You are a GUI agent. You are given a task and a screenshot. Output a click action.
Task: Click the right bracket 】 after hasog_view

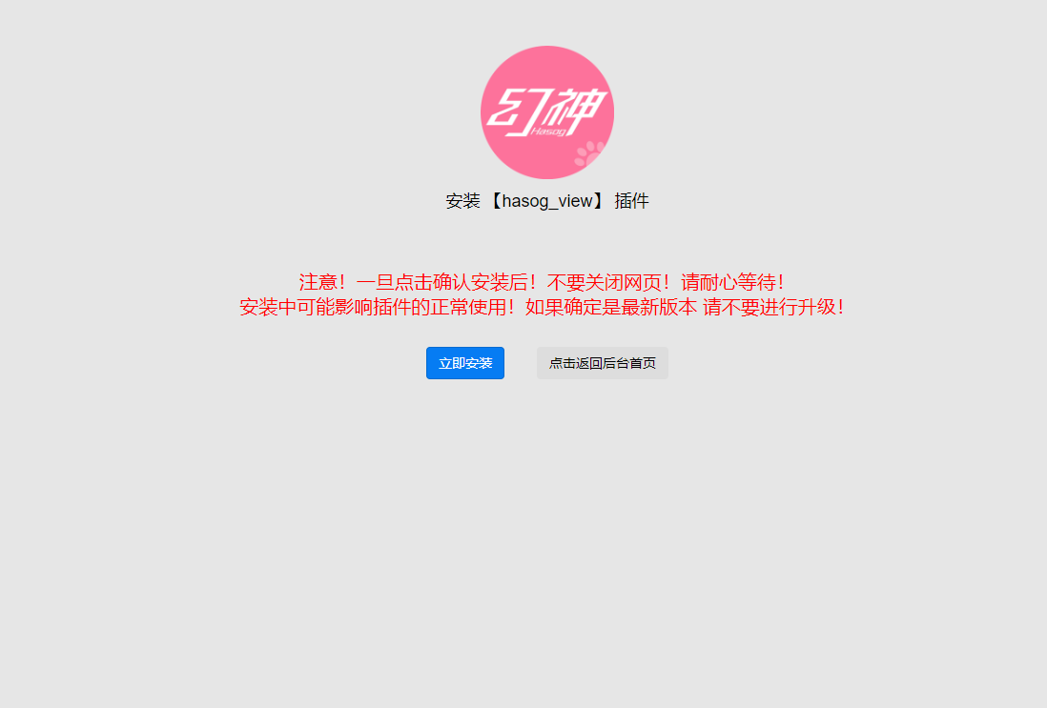click(x=599, y=201)
